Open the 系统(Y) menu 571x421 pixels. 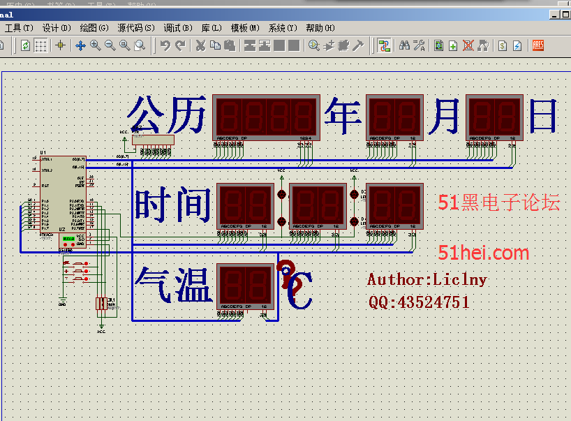[x=283, y=28]
